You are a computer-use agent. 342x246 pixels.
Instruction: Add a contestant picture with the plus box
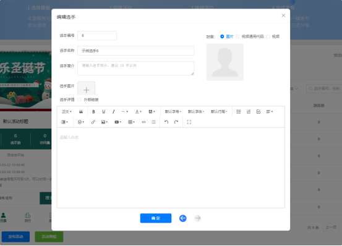[87, 88]
